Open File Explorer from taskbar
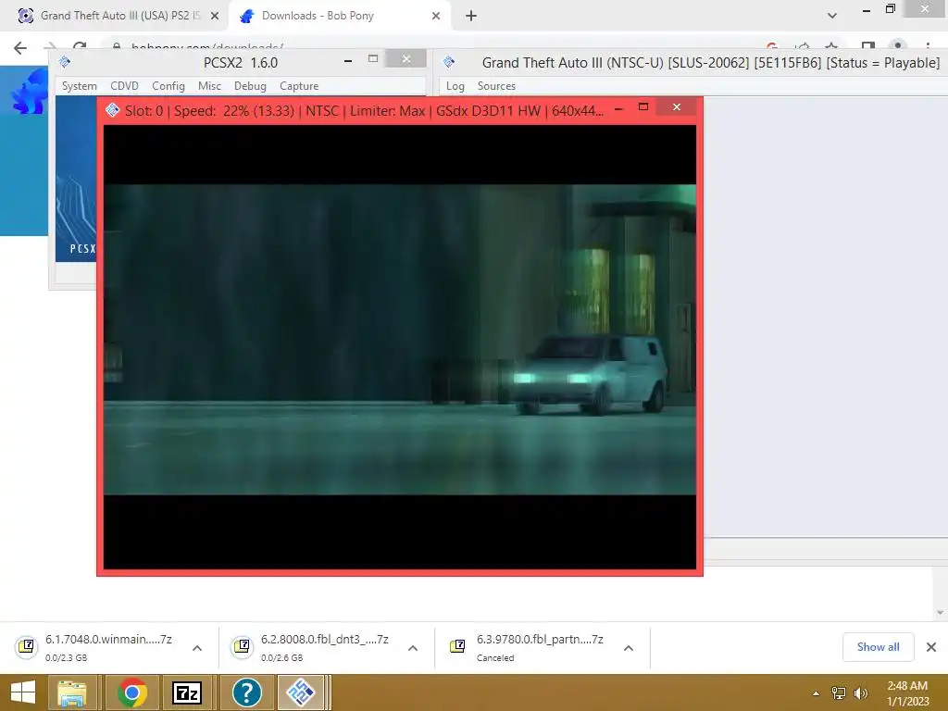948x711 pixels. [x=71, y=692]
